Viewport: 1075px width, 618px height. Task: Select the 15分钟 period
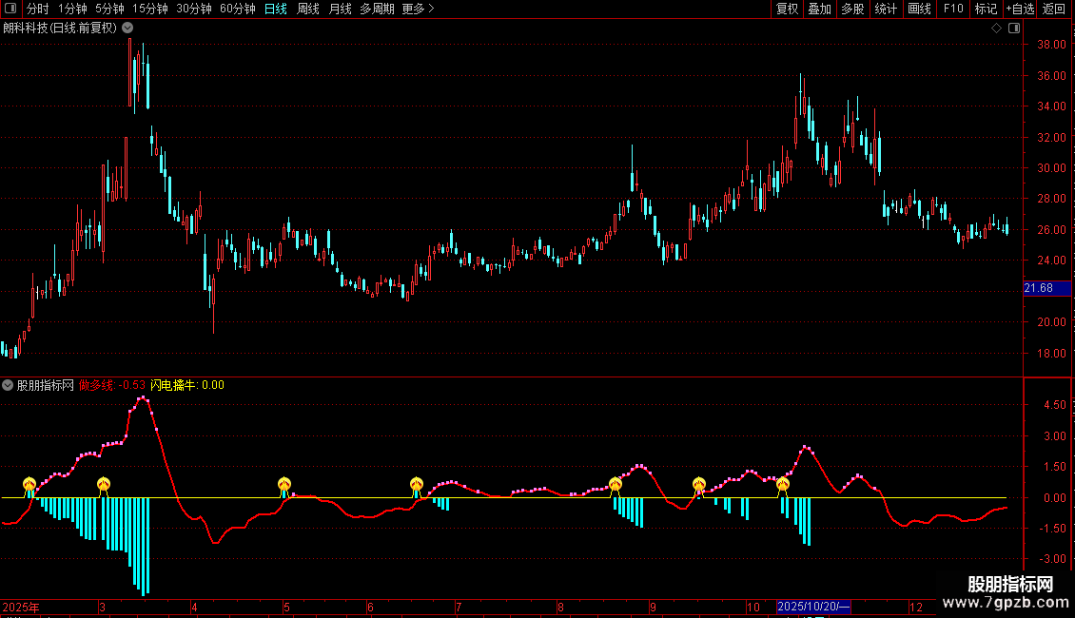point(150,9)
